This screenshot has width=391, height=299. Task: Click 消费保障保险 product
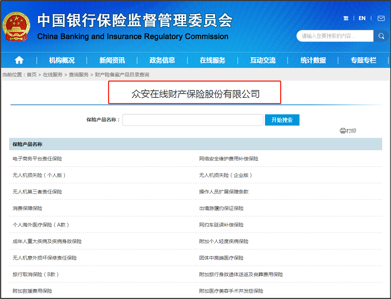27,208
